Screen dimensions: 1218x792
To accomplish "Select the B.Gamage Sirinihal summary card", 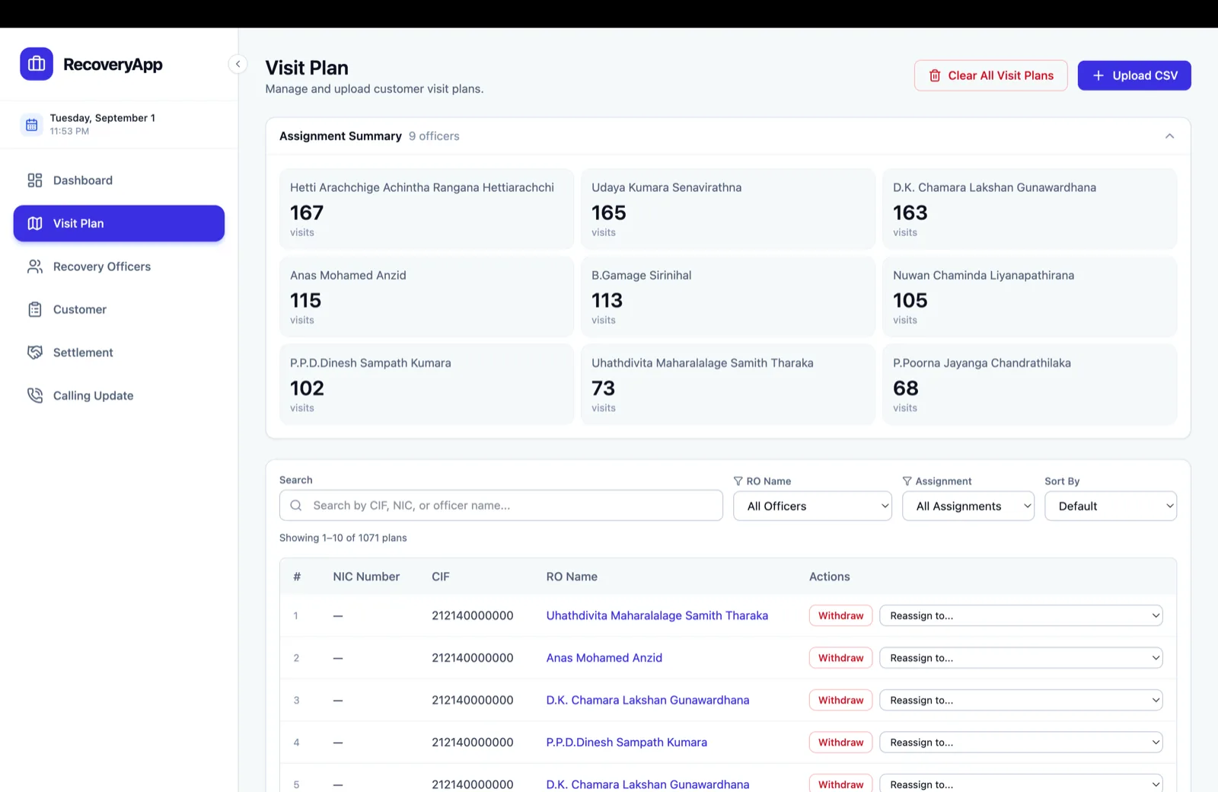I will 728,297.
